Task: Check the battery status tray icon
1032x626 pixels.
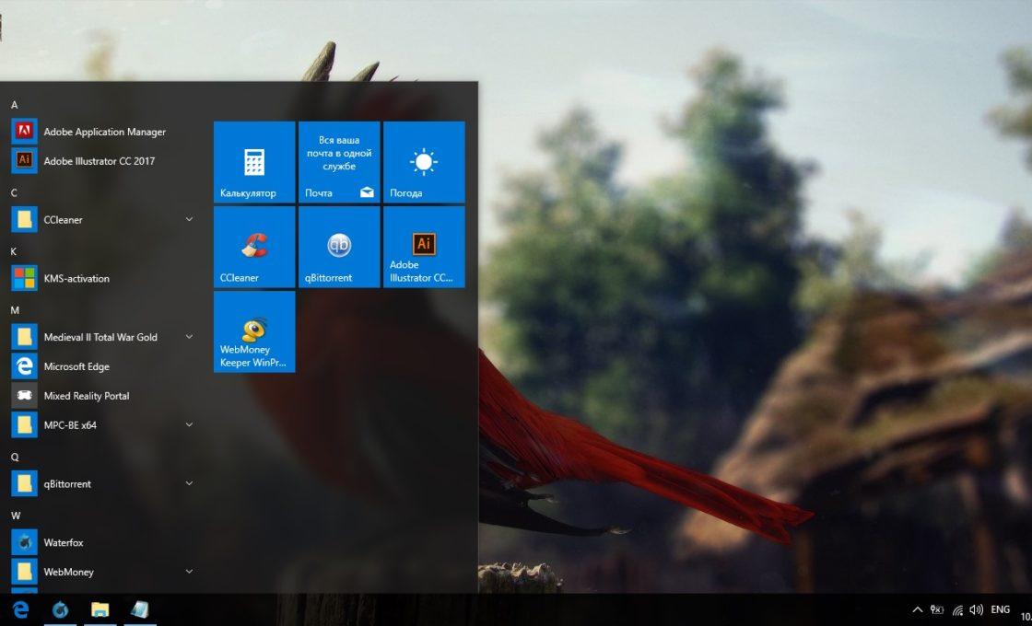Action: point(936,610)
